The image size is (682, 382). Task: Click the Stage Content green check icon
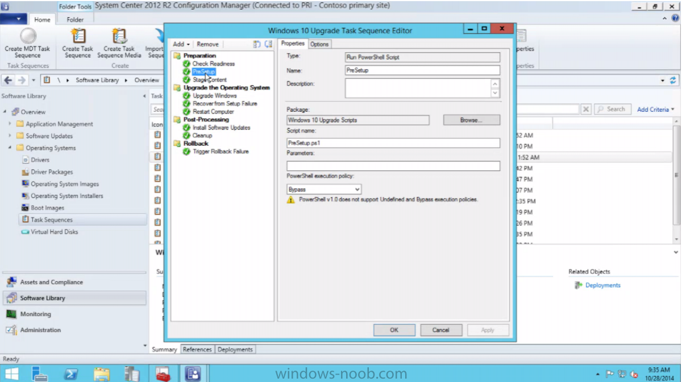tap(186, 79)
